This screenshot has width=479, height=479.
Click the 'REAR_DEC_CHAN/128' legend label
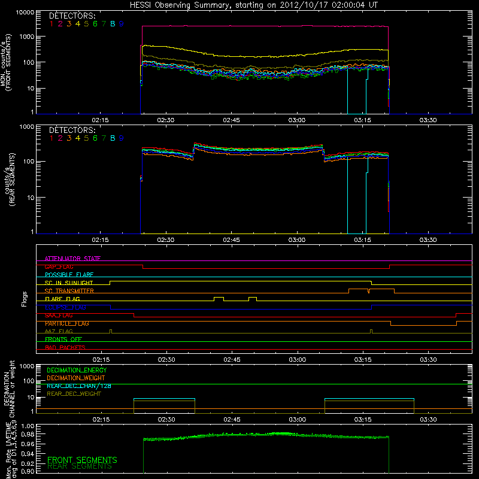click(x=79, y=386)
